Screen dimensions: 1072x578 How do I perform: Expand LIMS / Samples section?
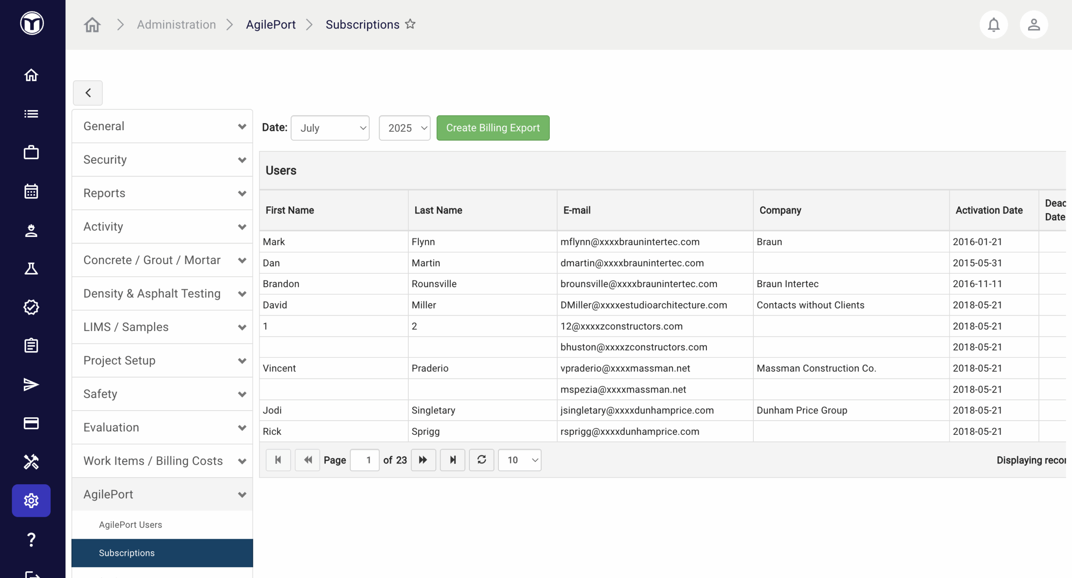[x=162, y=327]
